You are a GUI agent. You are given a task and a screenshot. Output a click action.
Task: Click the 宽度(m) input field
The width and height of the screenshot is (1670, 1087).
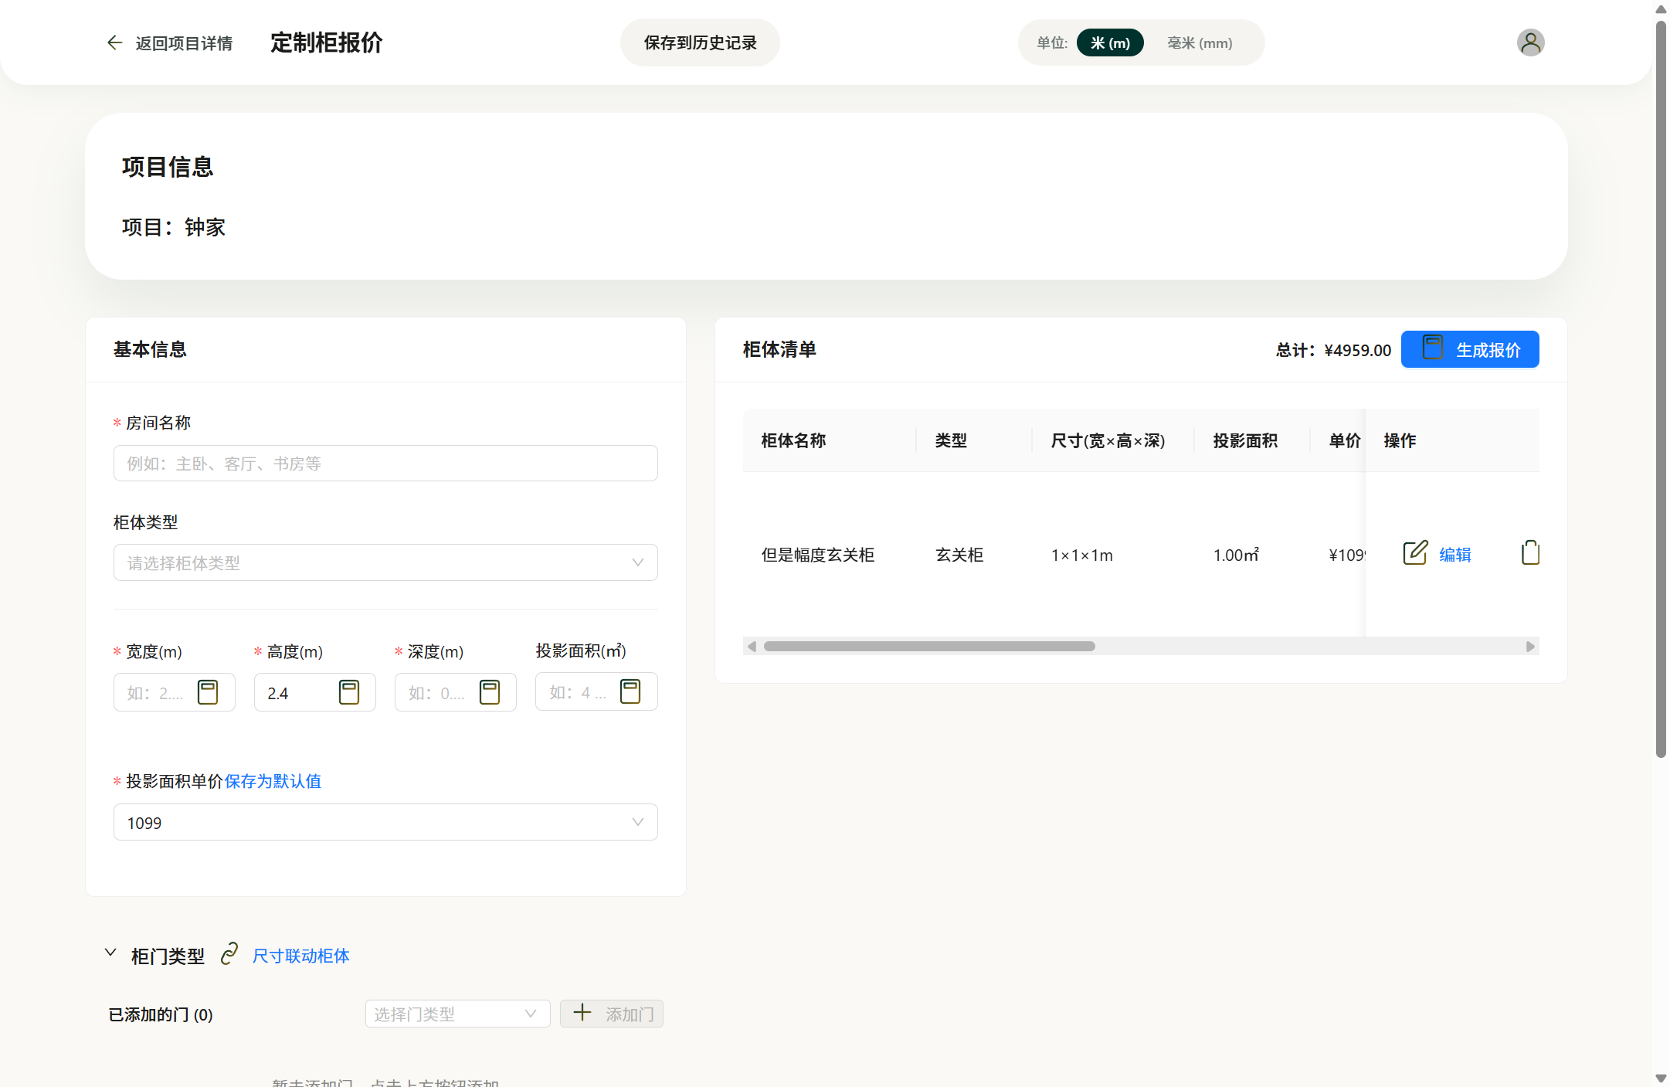pos(174,692)
